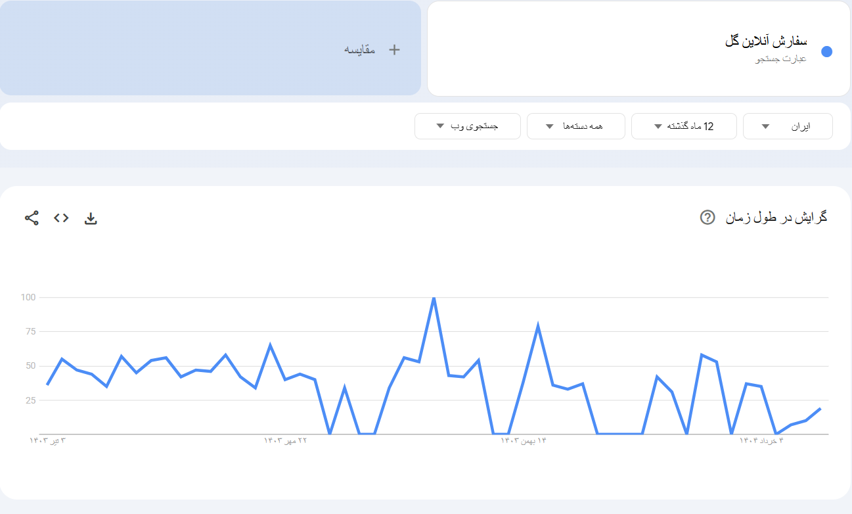Open the همه دسته‌ها categories dropdown
The width and height of the screenshot is (852, 514).
tap(574, 126)
